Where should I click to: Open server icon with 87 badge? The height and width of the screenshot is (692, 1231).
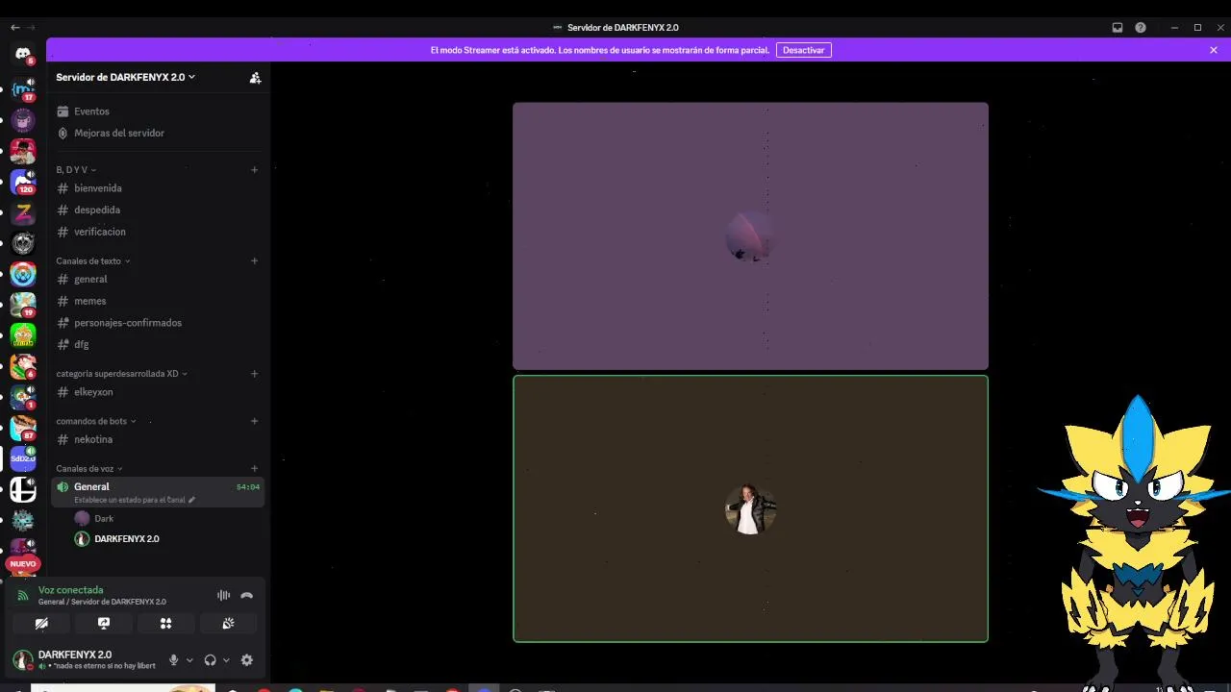click(23, 428)
